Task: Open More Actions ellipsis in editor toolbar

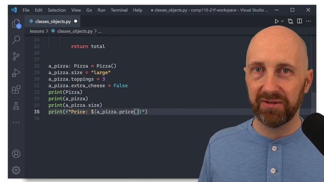Action: [x=308, y=21]
